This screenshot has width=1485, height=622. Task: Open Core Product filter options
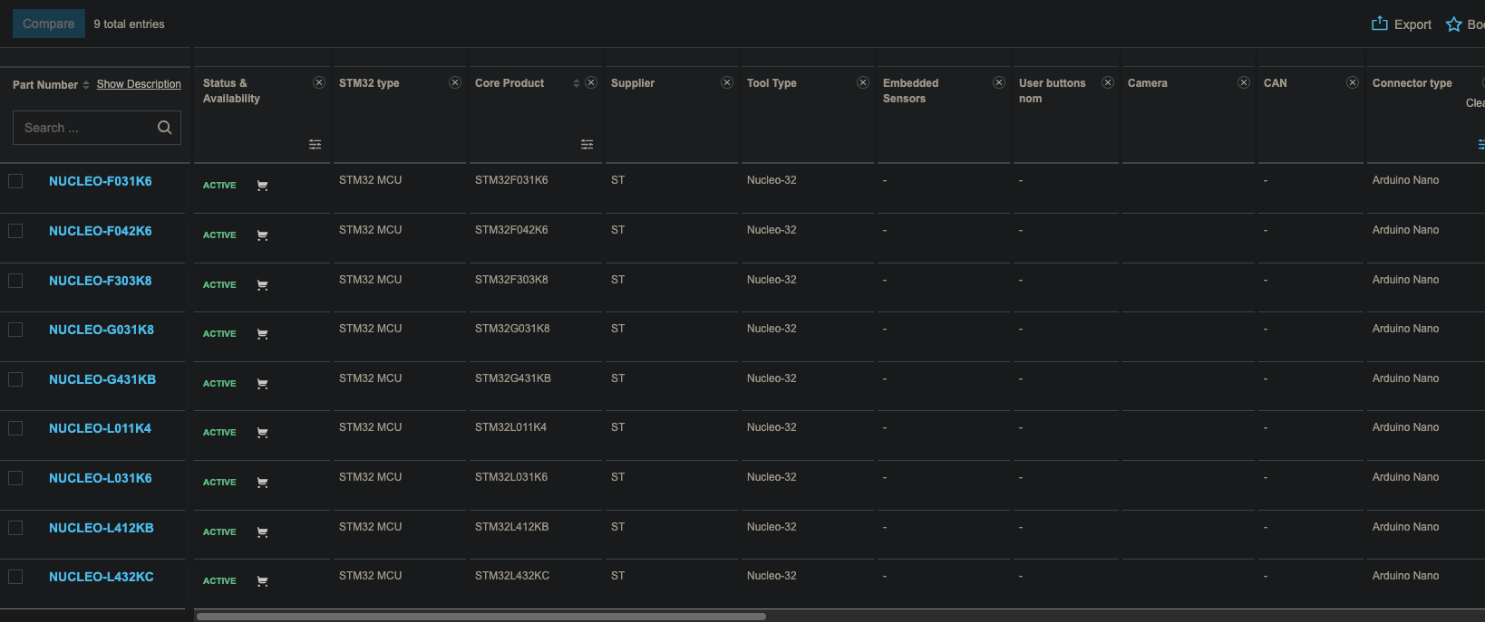[x=587, y=145]
